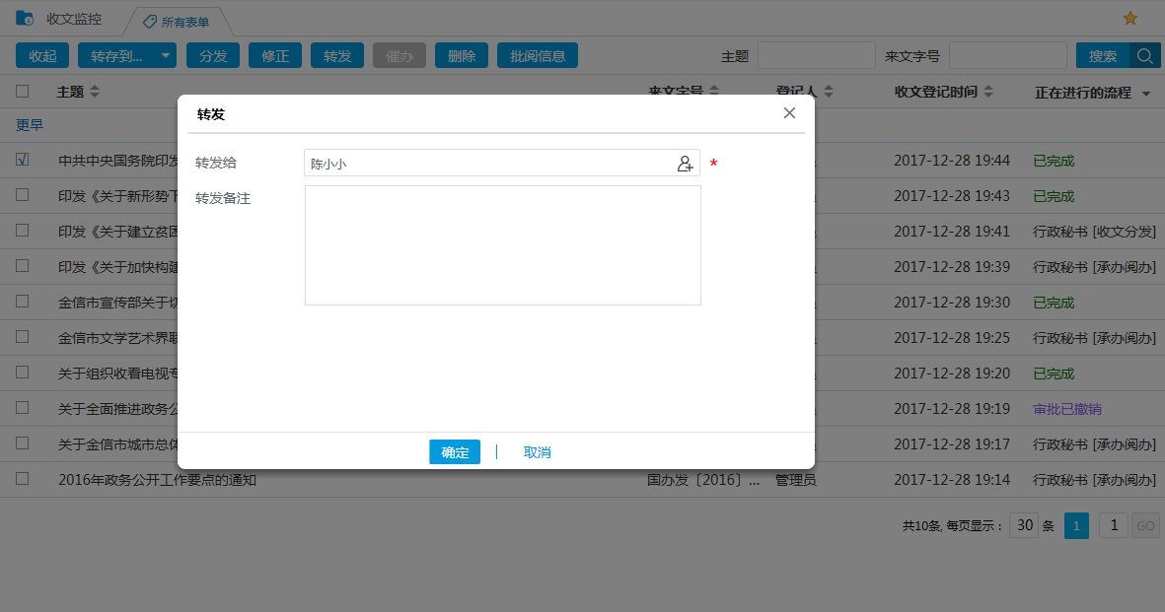Click inside the 转发备注 text area
This screenshot has height=612, width=1165.
(502, 245)
